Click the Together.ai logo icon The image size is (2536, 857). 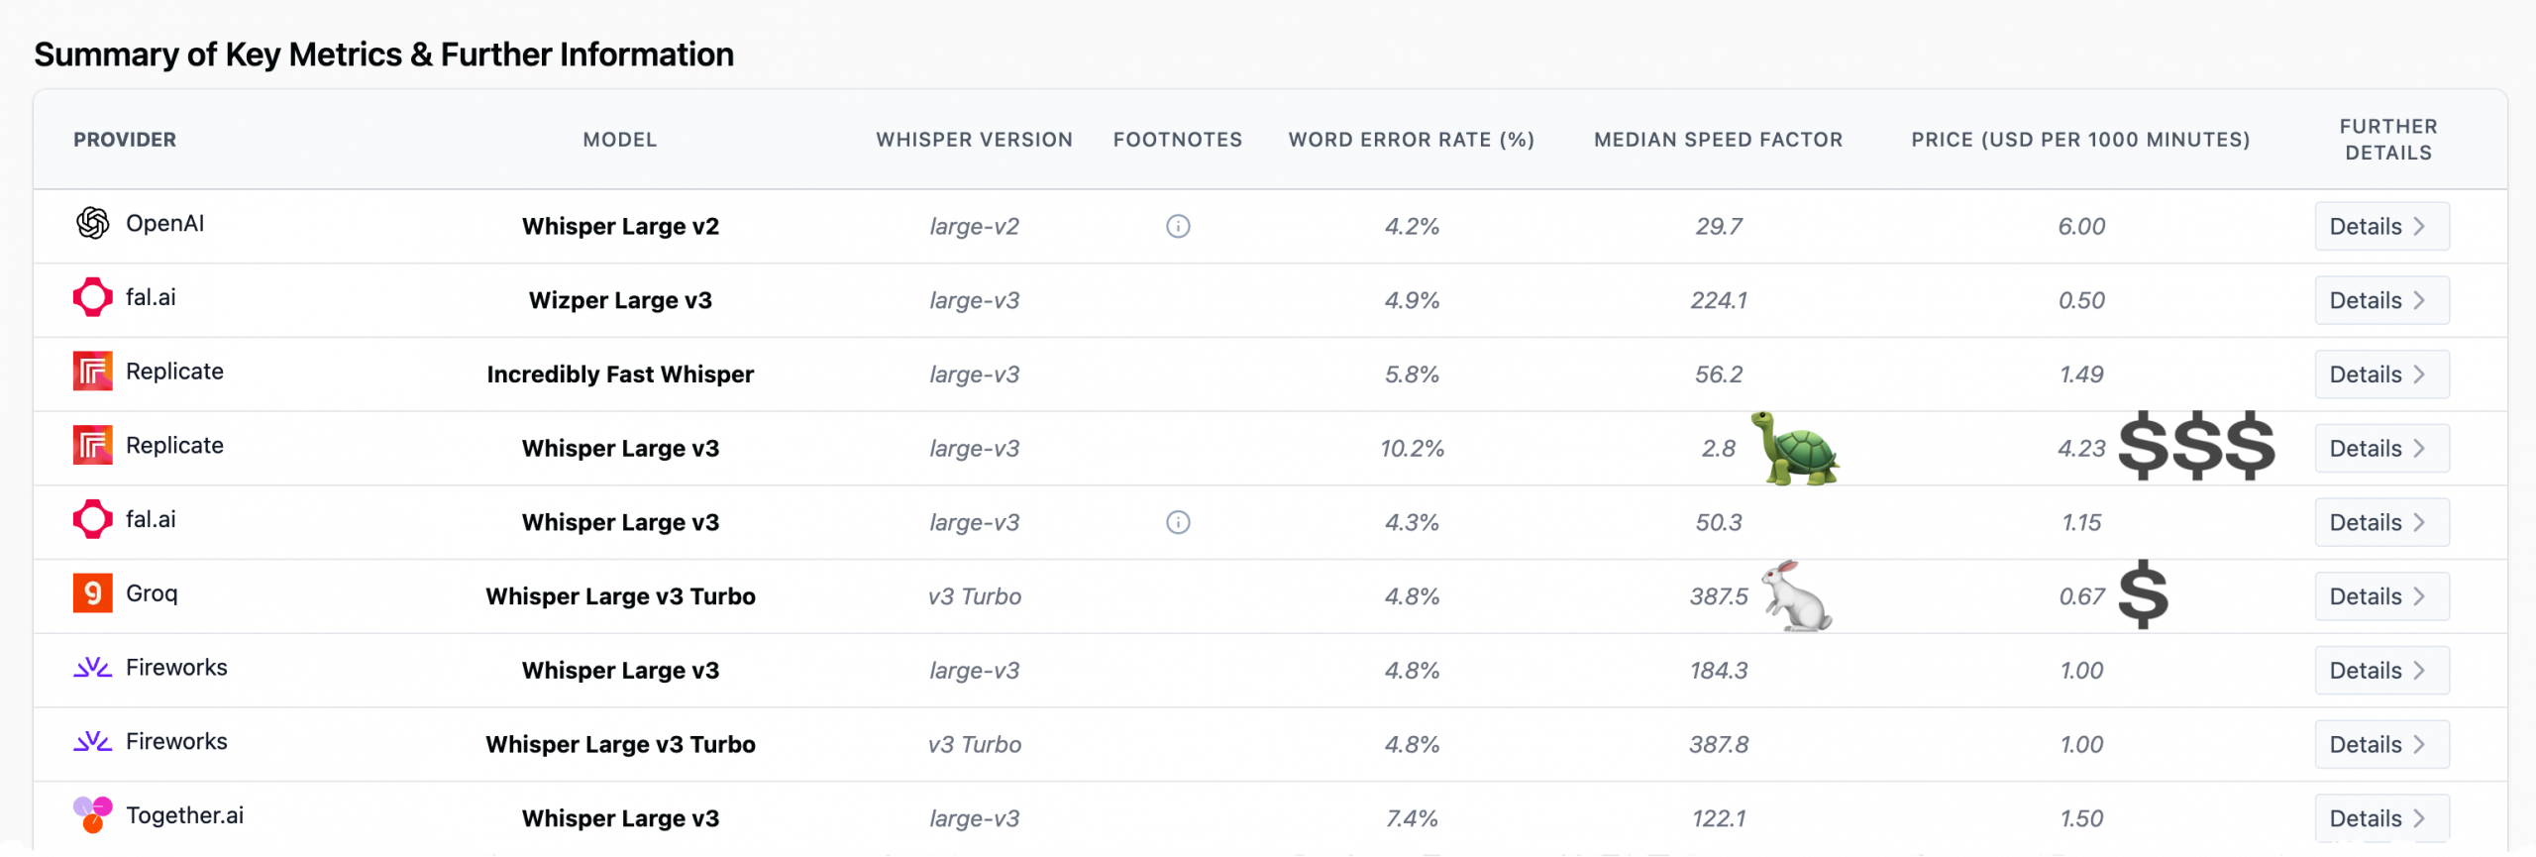(92, 814)
